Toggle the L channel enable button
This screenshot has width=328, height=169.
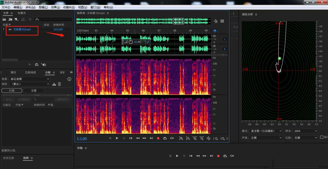[x=225, y=39]
